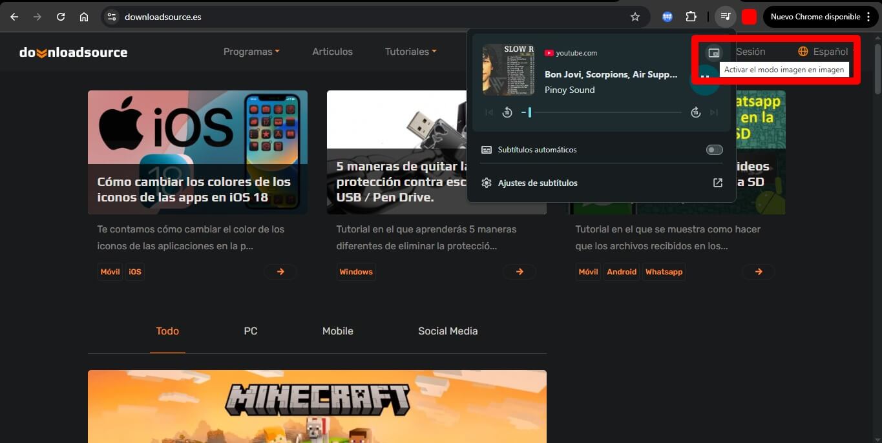Click the arrow button on USB article card
The height and width of the screenshot is (443, 882).
pyautogui.click(x=520, y=272)
